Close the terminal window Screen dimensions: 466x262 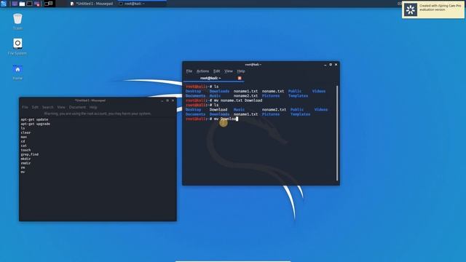pos(336,65)
